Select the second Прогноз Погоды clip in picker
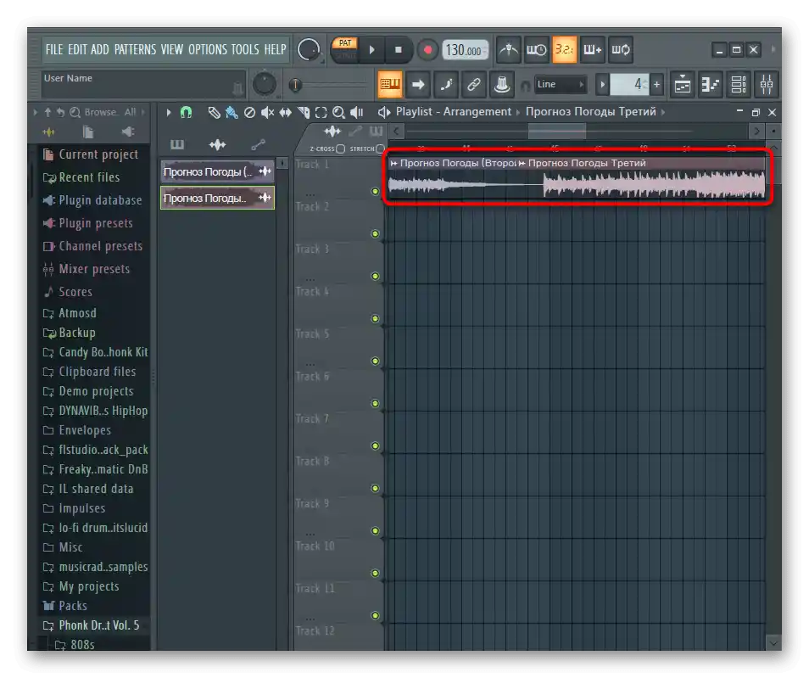Screen dimensions: 809x678 tap(217, 199)
